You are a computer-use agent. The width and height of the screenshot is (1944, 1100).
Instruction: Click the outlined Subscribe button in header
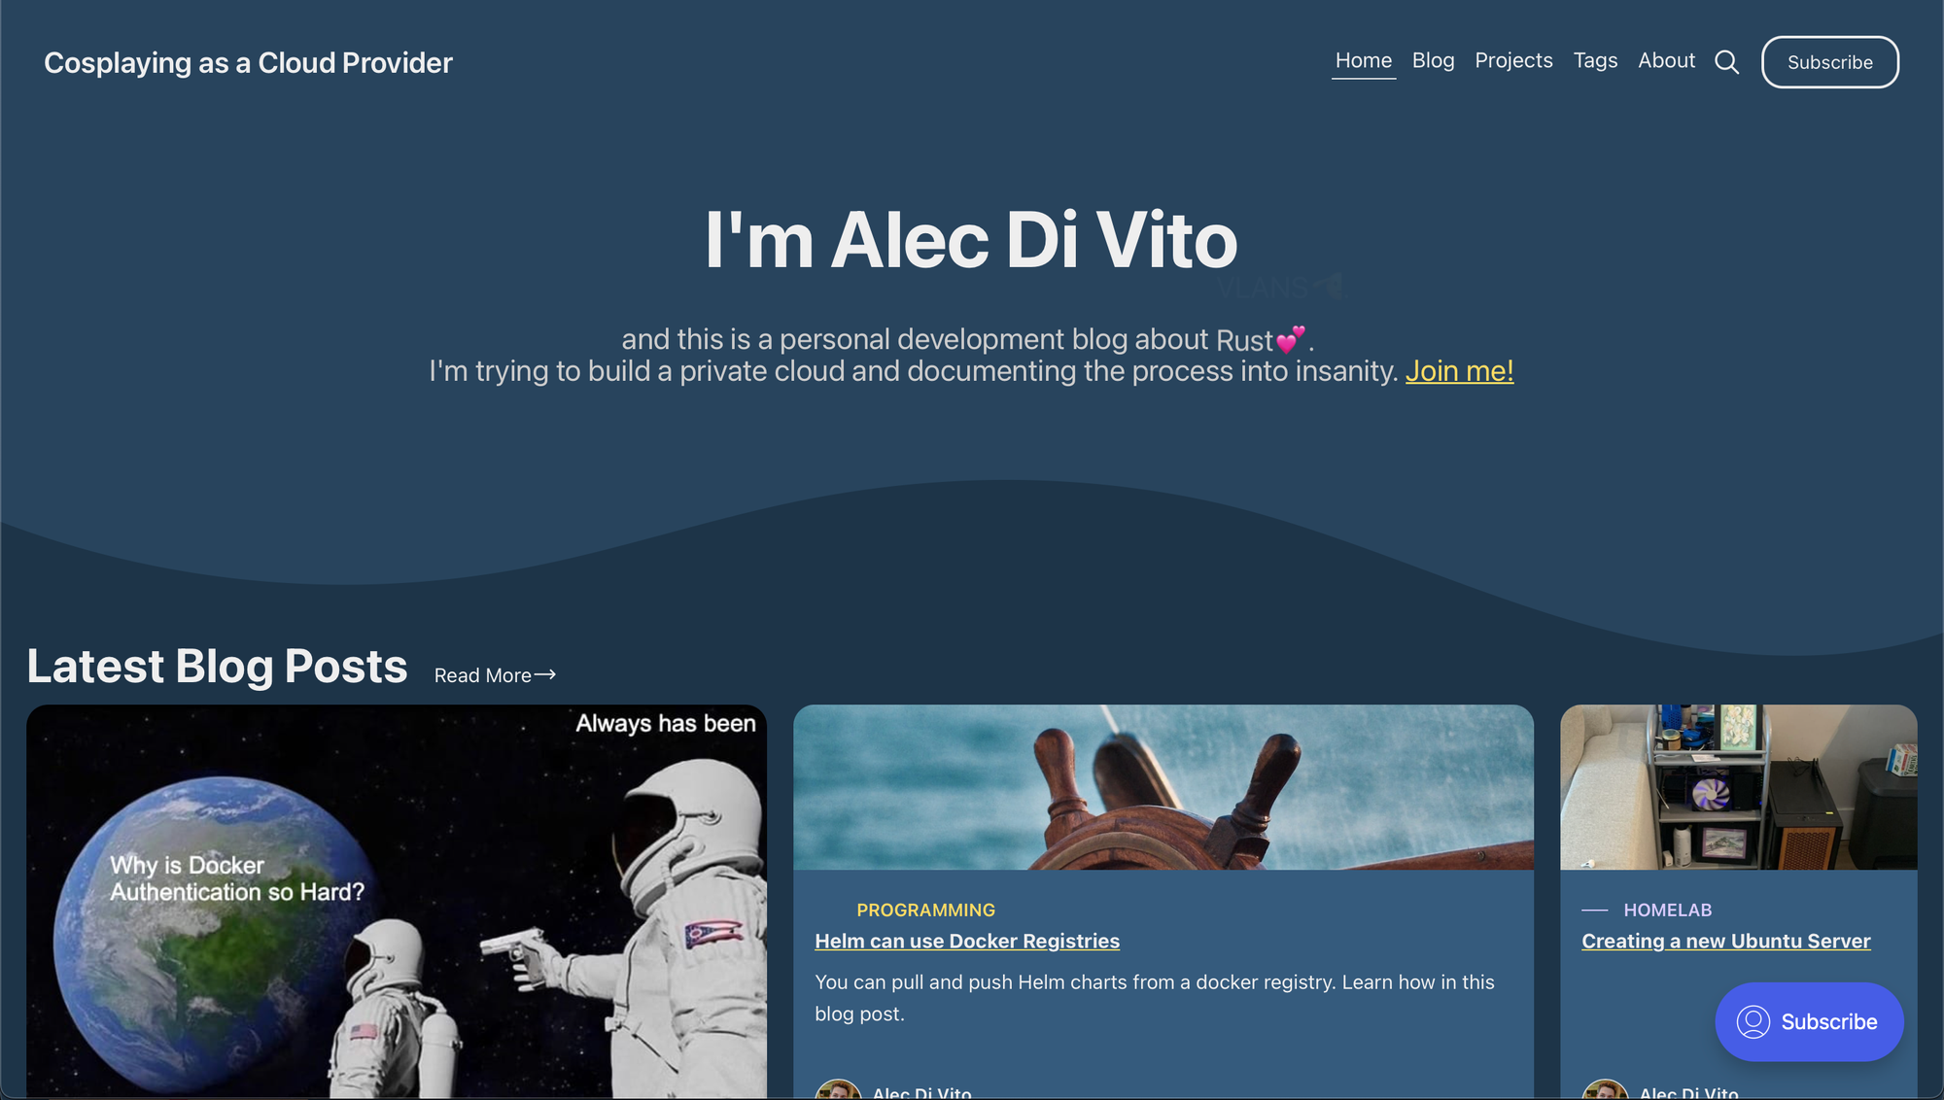tap(1829, 62)
